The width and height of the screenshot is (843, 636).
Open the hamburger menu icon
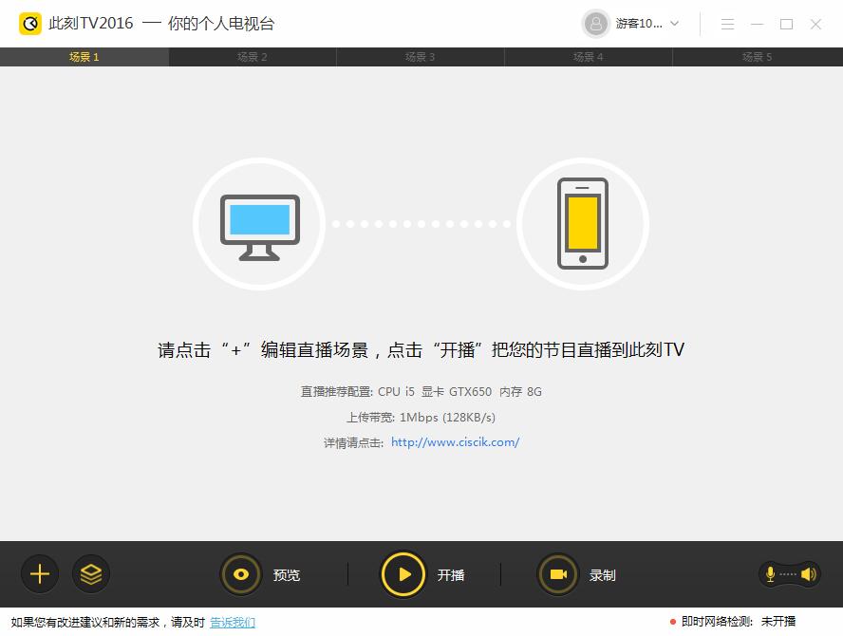click(x=727, y=24)
